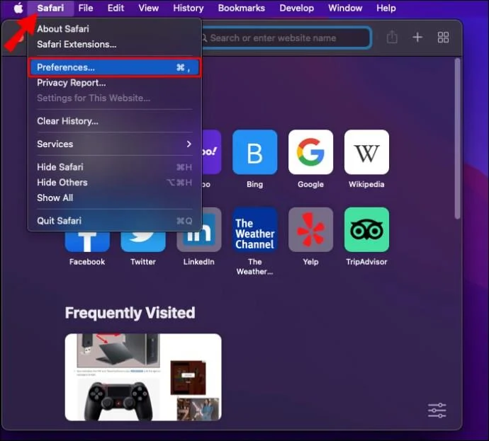
Task: Choose Show All
Action: (x=115, y=197)
